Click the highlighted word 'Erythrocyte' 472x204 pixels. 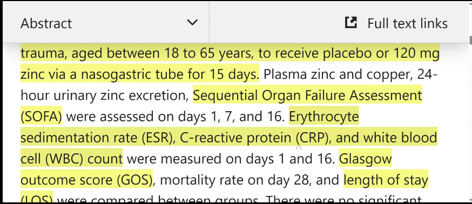coord(324,117)
